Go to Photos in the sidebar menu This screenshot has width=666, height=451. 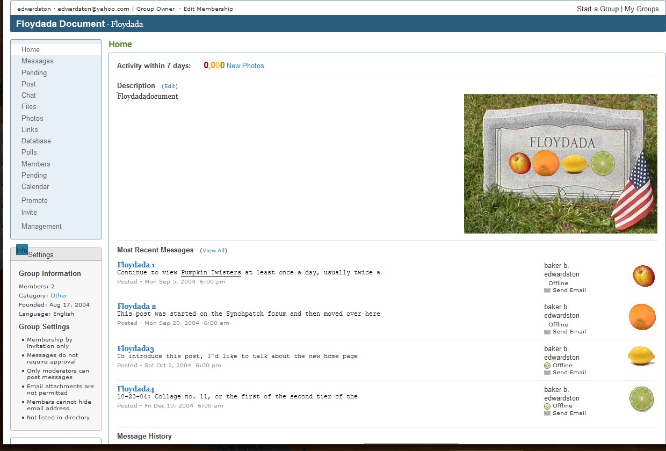click(32, 118)
